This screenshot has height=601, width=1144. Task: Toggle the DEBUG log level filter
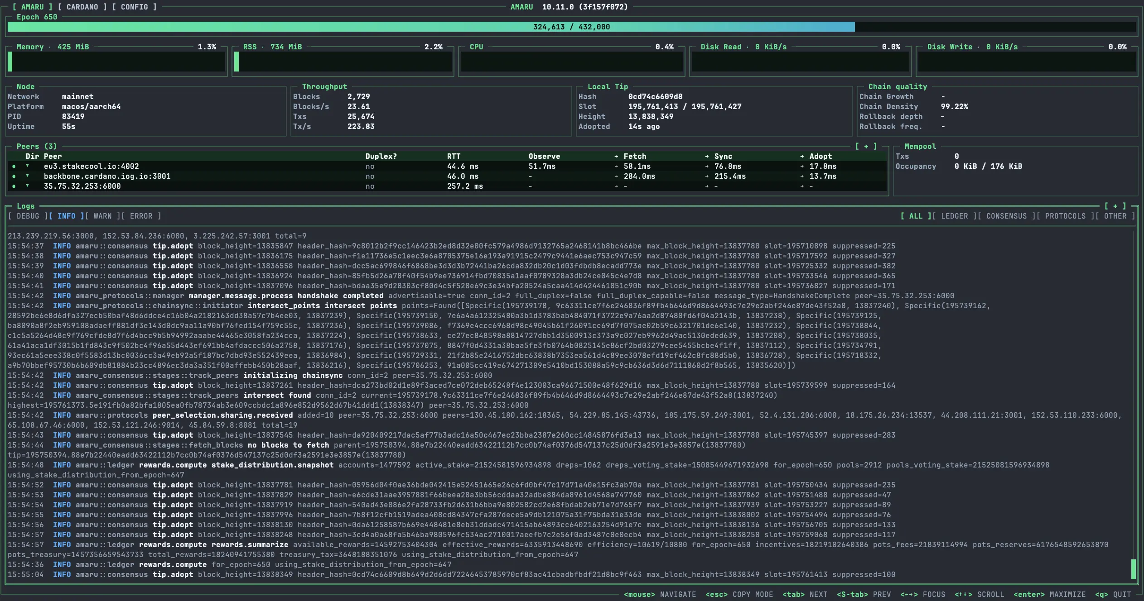tap(28, 216)
